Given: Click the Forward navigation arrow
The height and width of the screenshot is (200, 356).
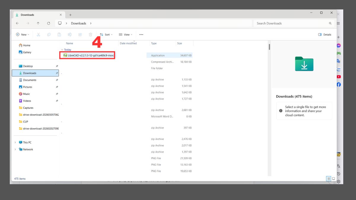Looking at the screenshot, I should 28,23.
